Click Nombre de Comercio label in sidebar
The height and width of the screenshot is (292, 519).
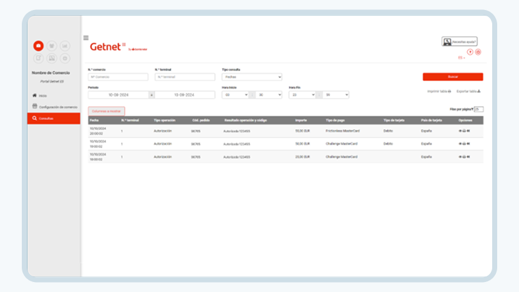(51, 73)
